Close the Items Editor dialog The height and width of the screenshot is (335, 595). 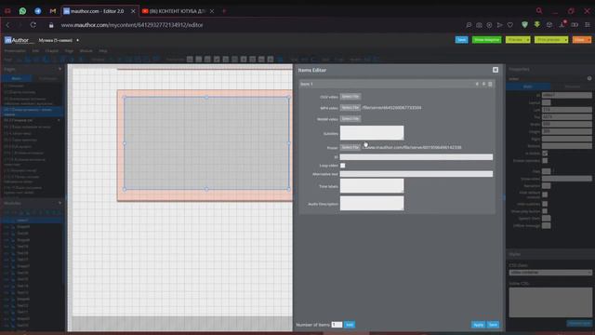(x=496, y=70)
